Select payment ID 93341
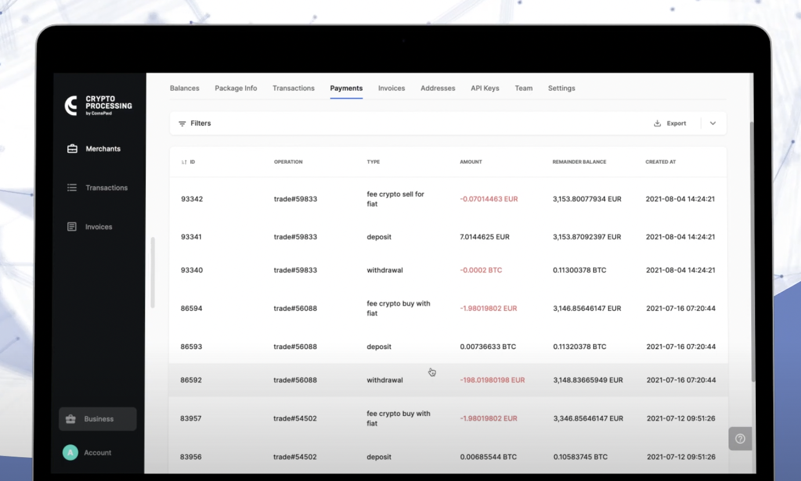Viewport: 801px width, 481px height. pos(192,237)
